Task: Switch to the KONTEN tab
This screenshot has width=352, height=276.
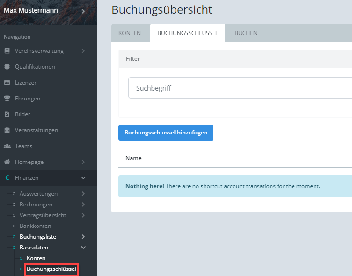Action: 130,33
